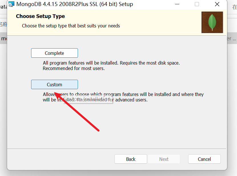Choose the Custom setup type
237x176 pixels.
55,85
